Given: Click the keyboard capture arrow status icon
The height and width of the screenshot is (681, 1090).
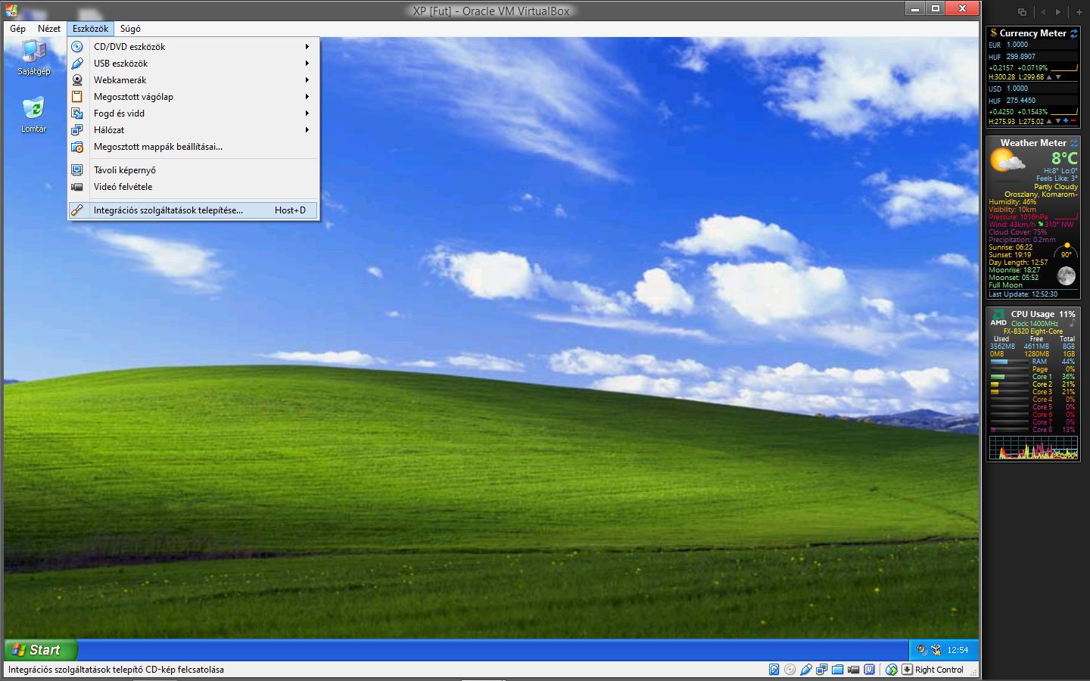Looking at the screenshot, I should (x=907, y=670).
